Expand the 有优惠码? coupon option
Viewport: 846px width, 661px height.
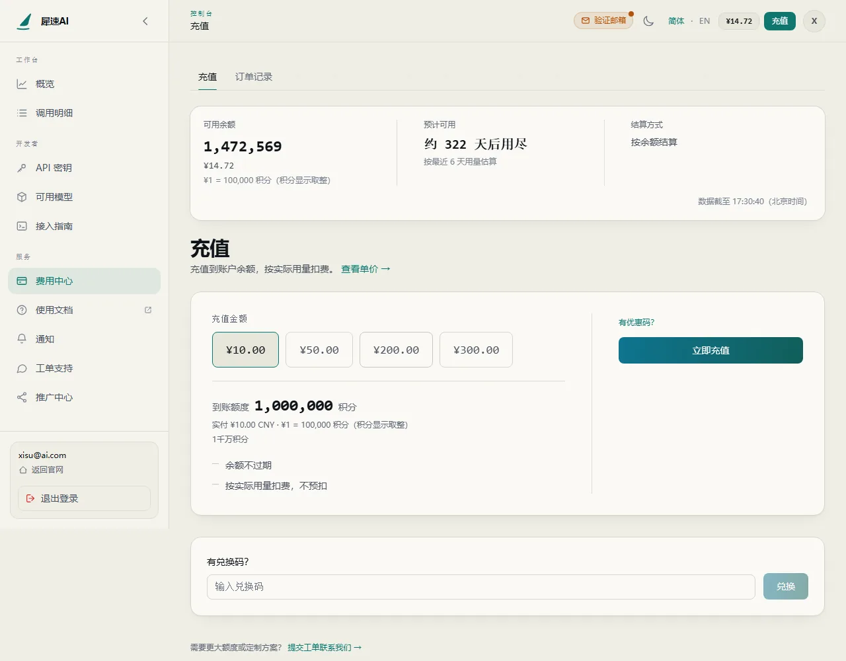pos(636,323)
